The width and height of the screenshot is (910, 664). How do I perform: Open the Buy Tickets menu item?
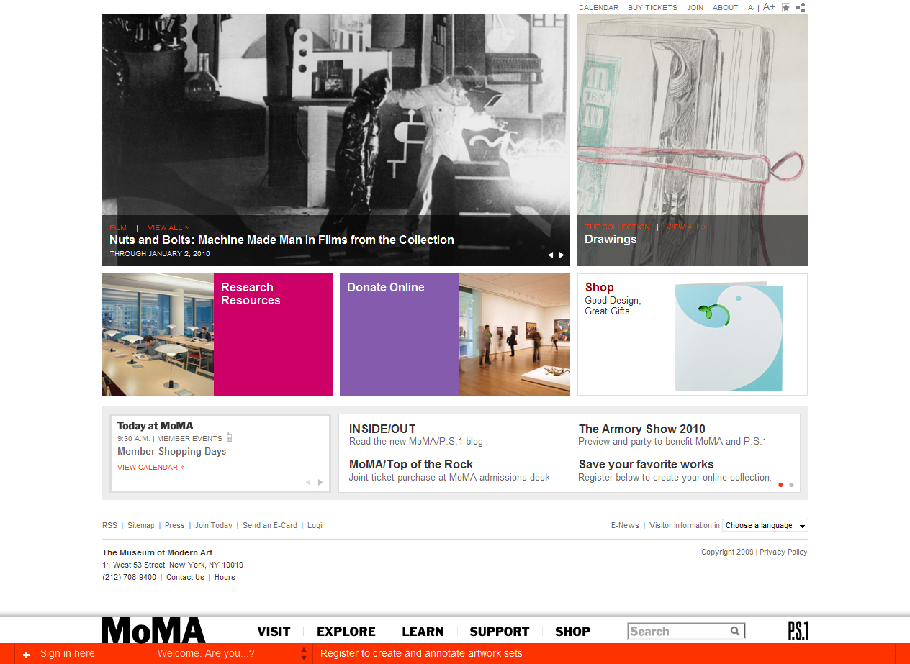652,8
